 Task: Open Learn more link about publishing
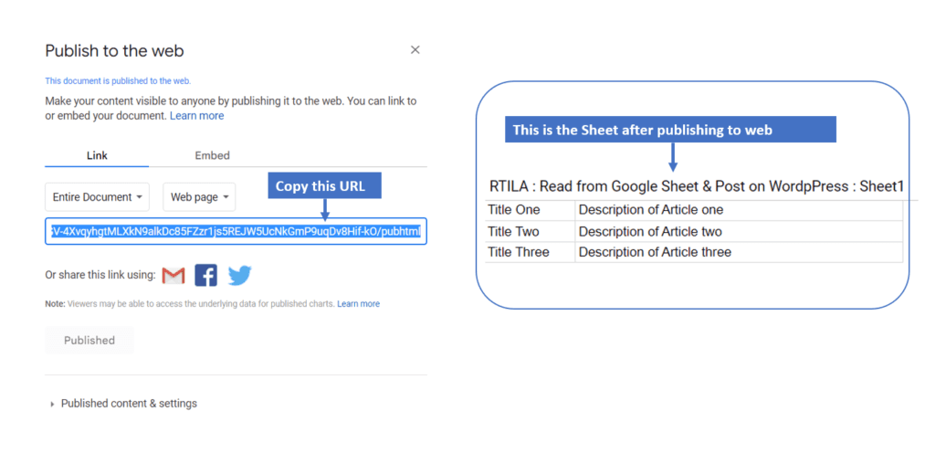click(197, 116)
